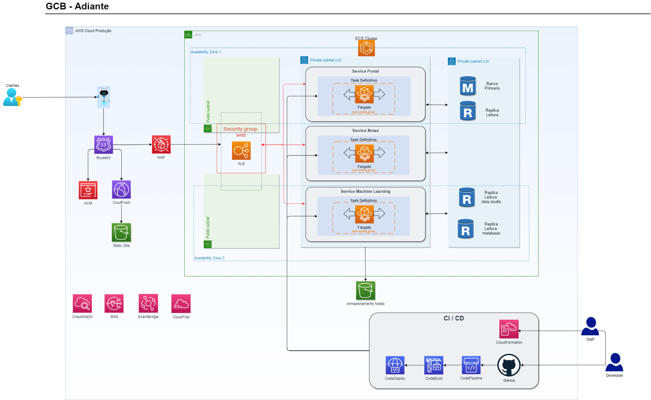The width and height of the screenshot is (651, 400).
Task: Click the CloudTrail icon
Action: click(181, 304)
